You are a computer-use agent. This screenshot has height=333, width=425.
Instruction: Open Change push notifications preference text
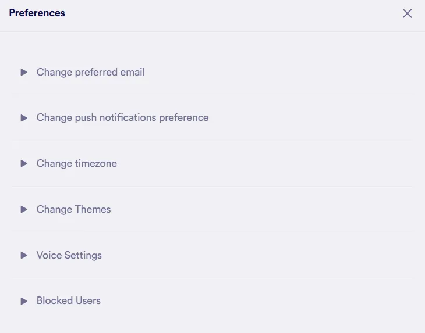pos(122,118)
